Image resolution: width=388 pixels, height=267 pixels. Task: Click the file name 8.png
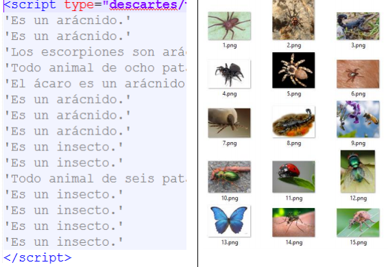[x=294, y=143]
